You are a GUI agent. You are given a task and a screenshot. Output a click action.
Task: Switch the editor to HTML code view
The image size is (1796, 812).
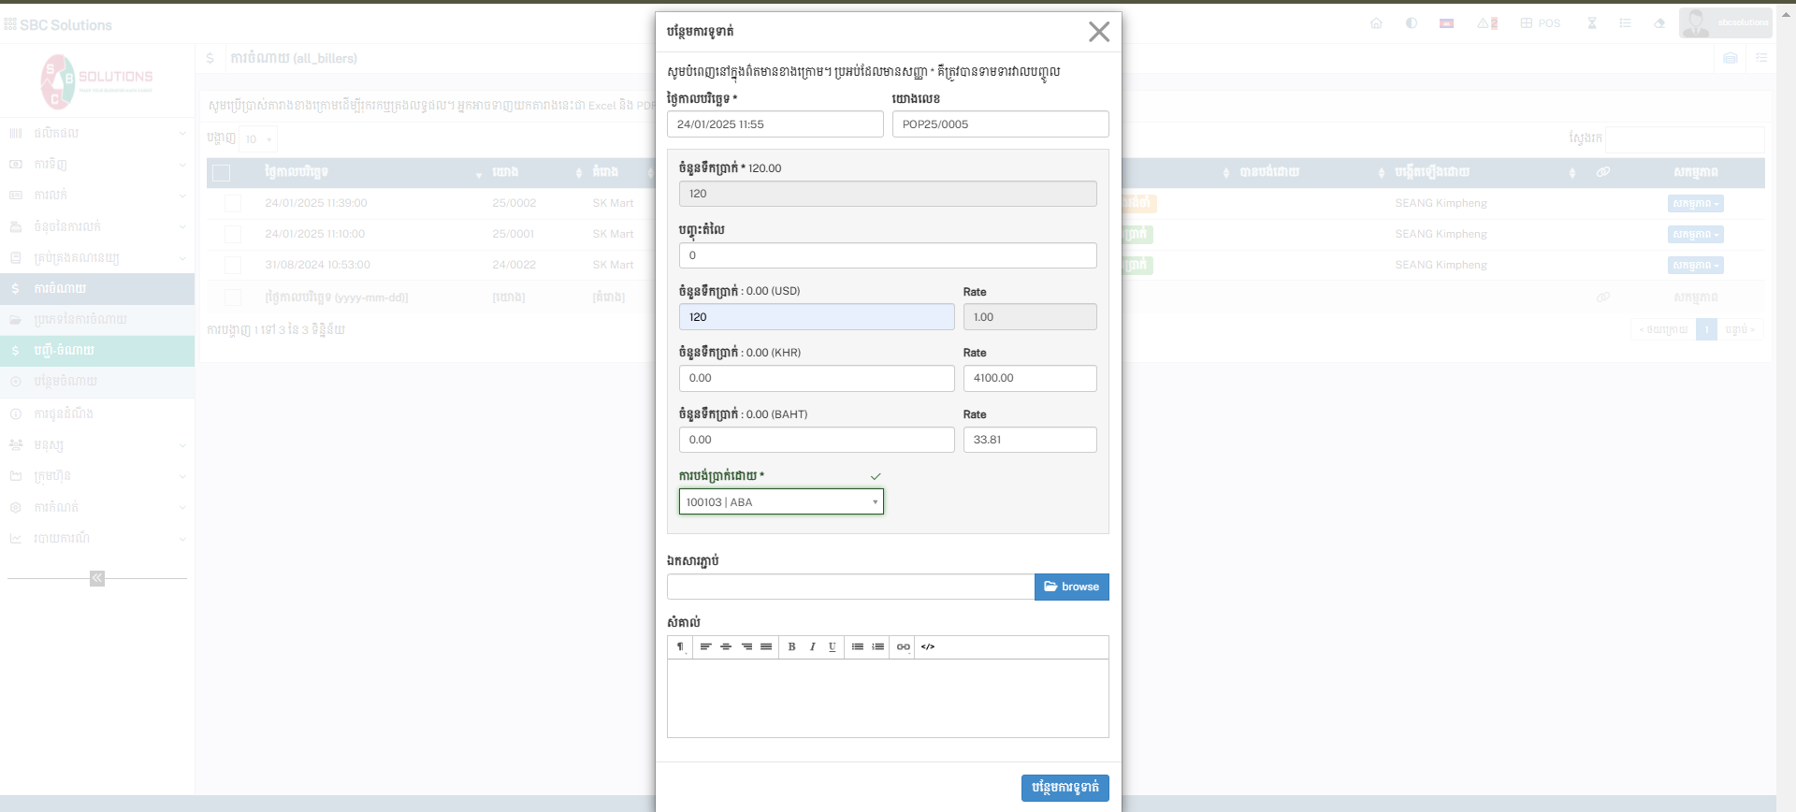tap(927, 647)
